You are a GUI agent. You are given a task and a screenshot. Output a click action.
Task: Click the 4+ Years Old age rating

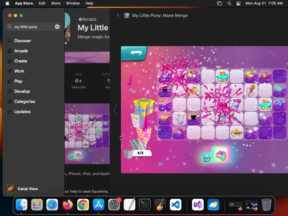point(78,81)
